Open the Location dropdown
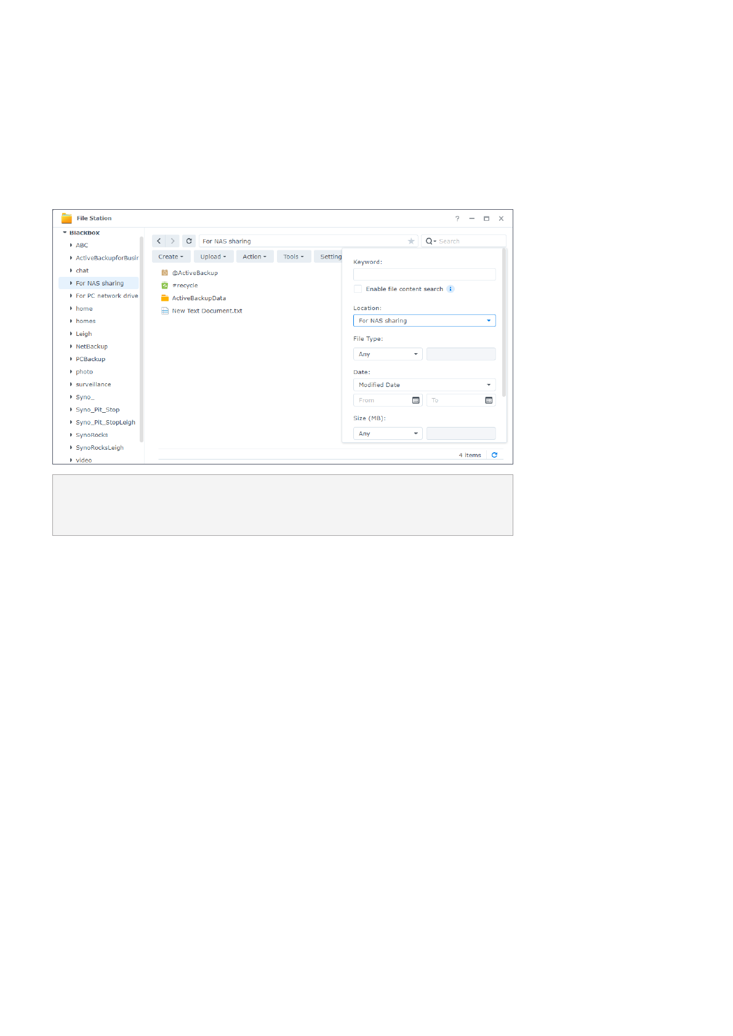Screen dimensions: 733x1036 (x=424, y=321)
